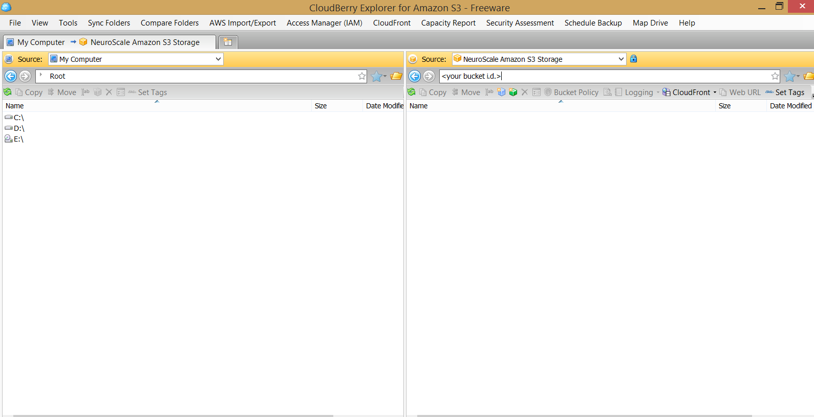This screenshot has height=417, width=814.
Task: Open a new tab with the tab button
Action: (x=228, y=42)
